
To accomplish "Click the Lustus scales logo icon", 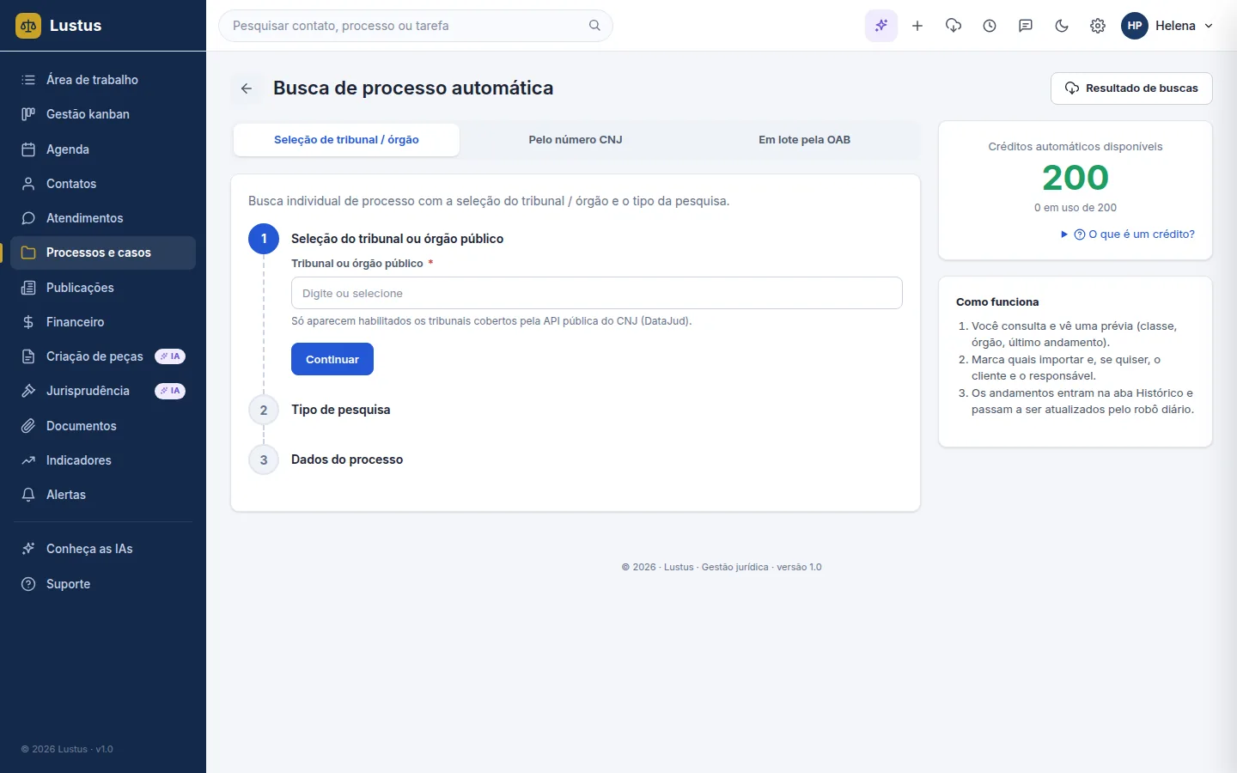I will 28,26.
